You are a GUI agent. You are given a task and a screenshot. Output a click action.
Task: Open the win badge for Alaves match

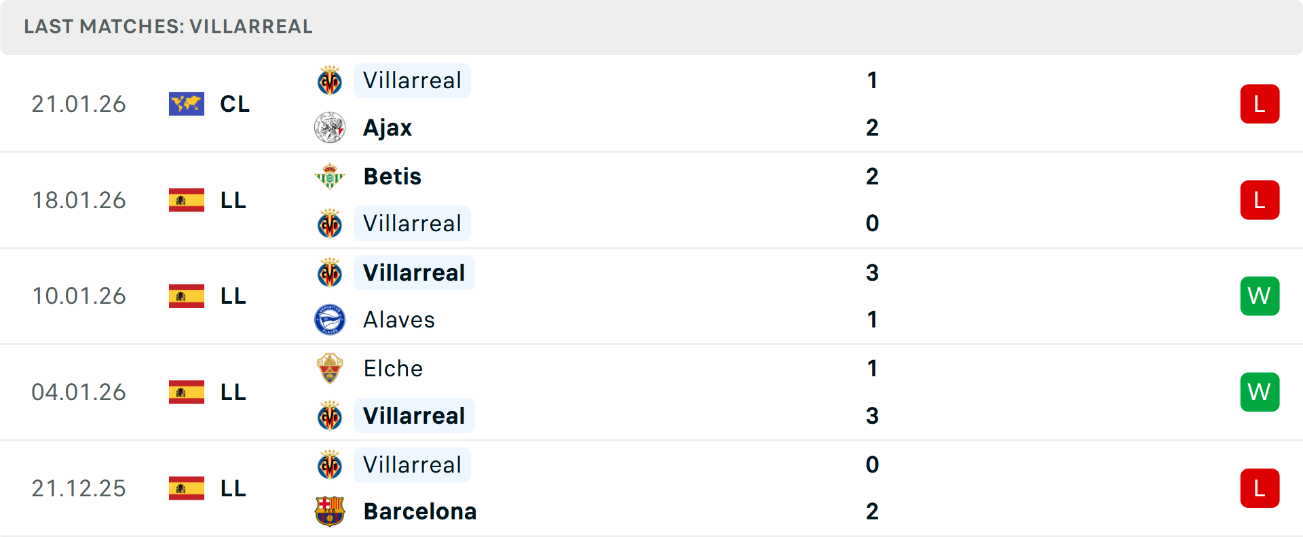click(1260, 296)
